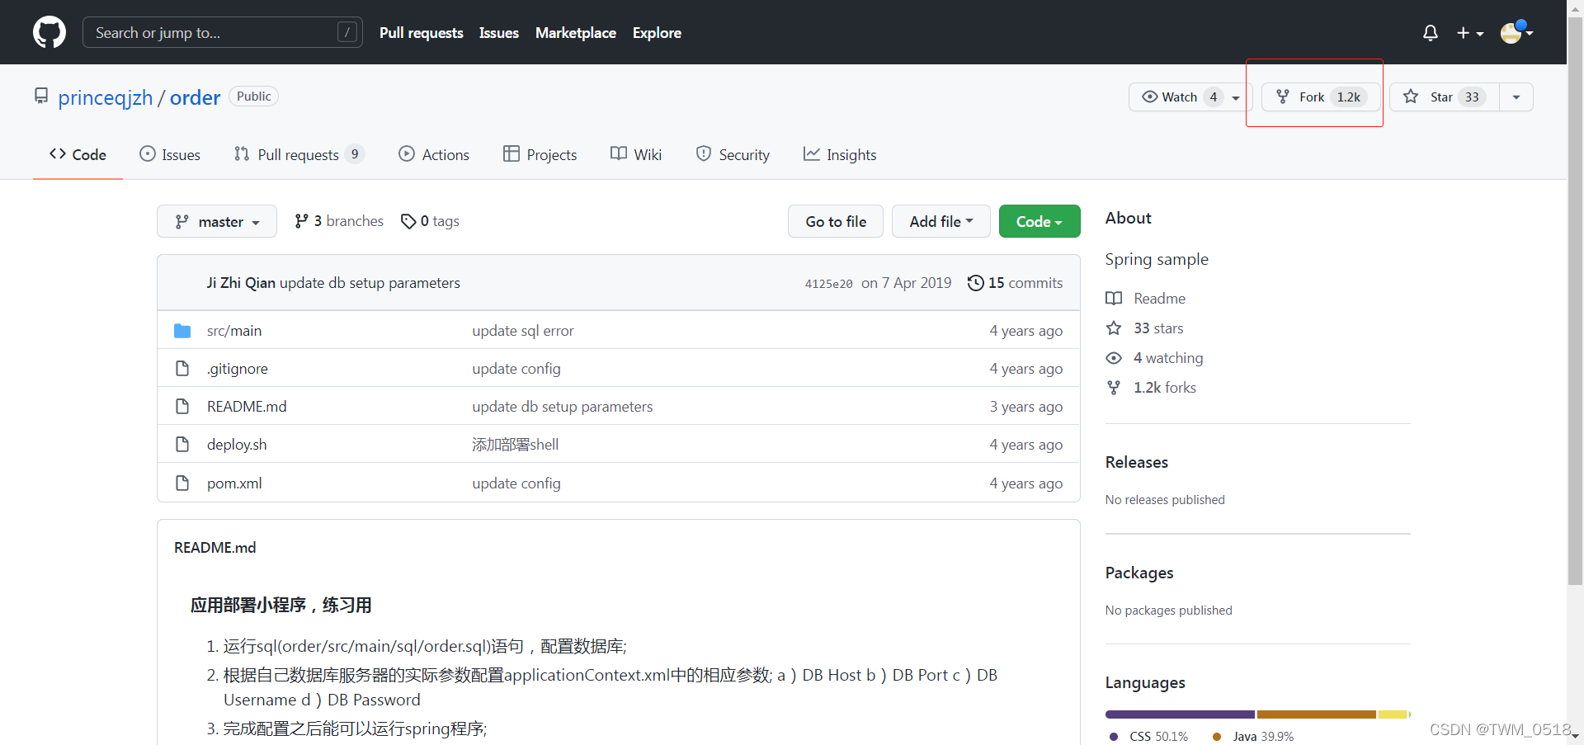This screenshot has width=1584, height=745.
Task: Click the pom.xml file icon
Action: pos(182,483)
